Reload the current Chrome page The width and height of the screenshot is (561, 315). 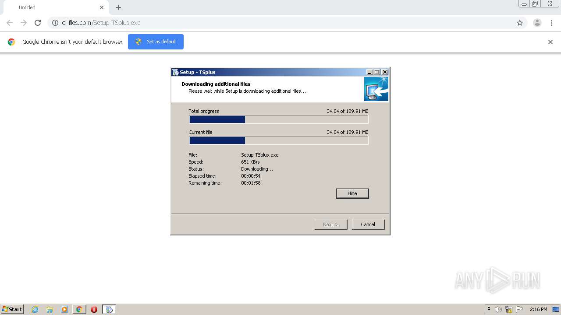coord(38,23)
